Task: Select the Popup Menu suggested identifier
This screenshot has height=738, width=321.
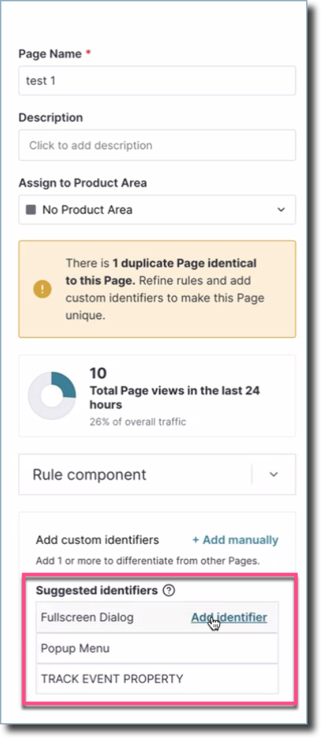Action: click(157, 648)
